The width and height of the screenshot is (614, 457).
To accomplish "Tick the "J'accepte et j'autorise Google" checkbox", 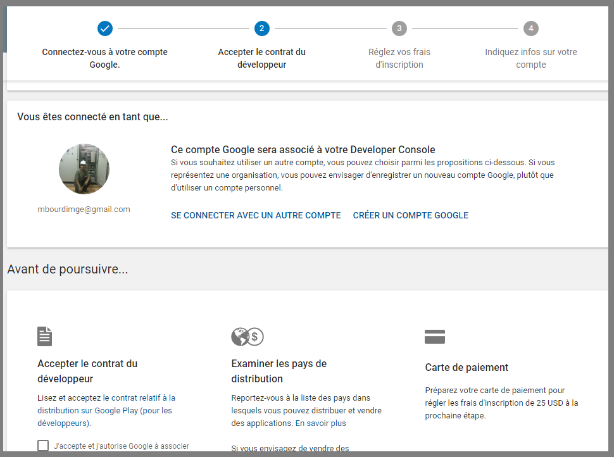I will (x=43, y=446).
